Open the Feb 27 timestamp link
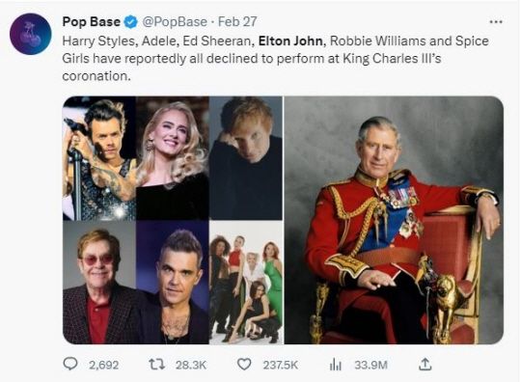The height and width of the screenshot is (382, 521). pos(237,22)
